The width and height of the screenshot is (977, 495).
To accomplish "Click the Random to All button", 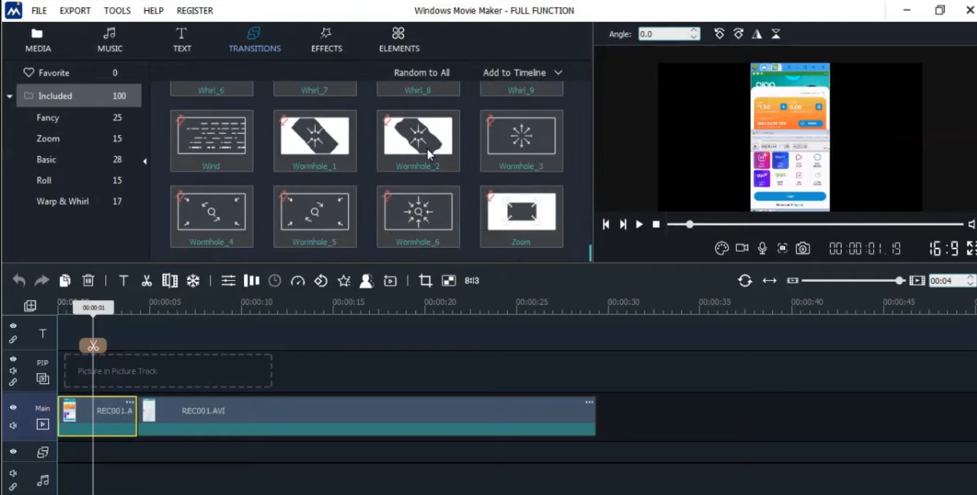I will [x=422, y=73].
